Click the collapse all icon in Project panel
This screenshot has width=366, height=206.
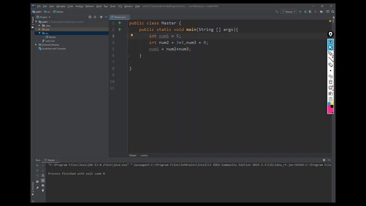[95, 17]
